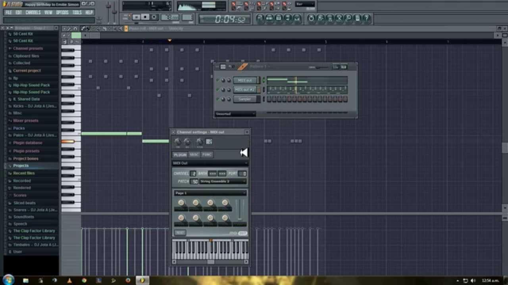
Task: Click the help question-mark toolbar icon
Action: tap(367, 18)
